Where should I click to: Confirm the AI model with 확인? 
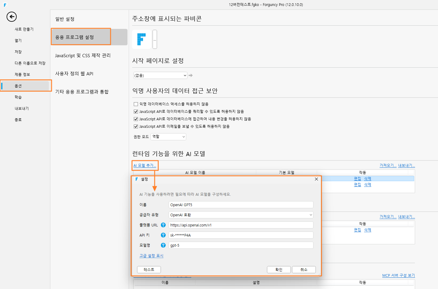pos(279,270)
